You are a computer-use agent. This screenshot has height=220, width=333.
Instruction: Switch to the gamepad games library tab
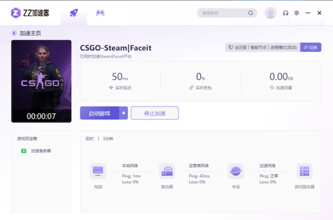pyautogui.click(x=100, y=13)
